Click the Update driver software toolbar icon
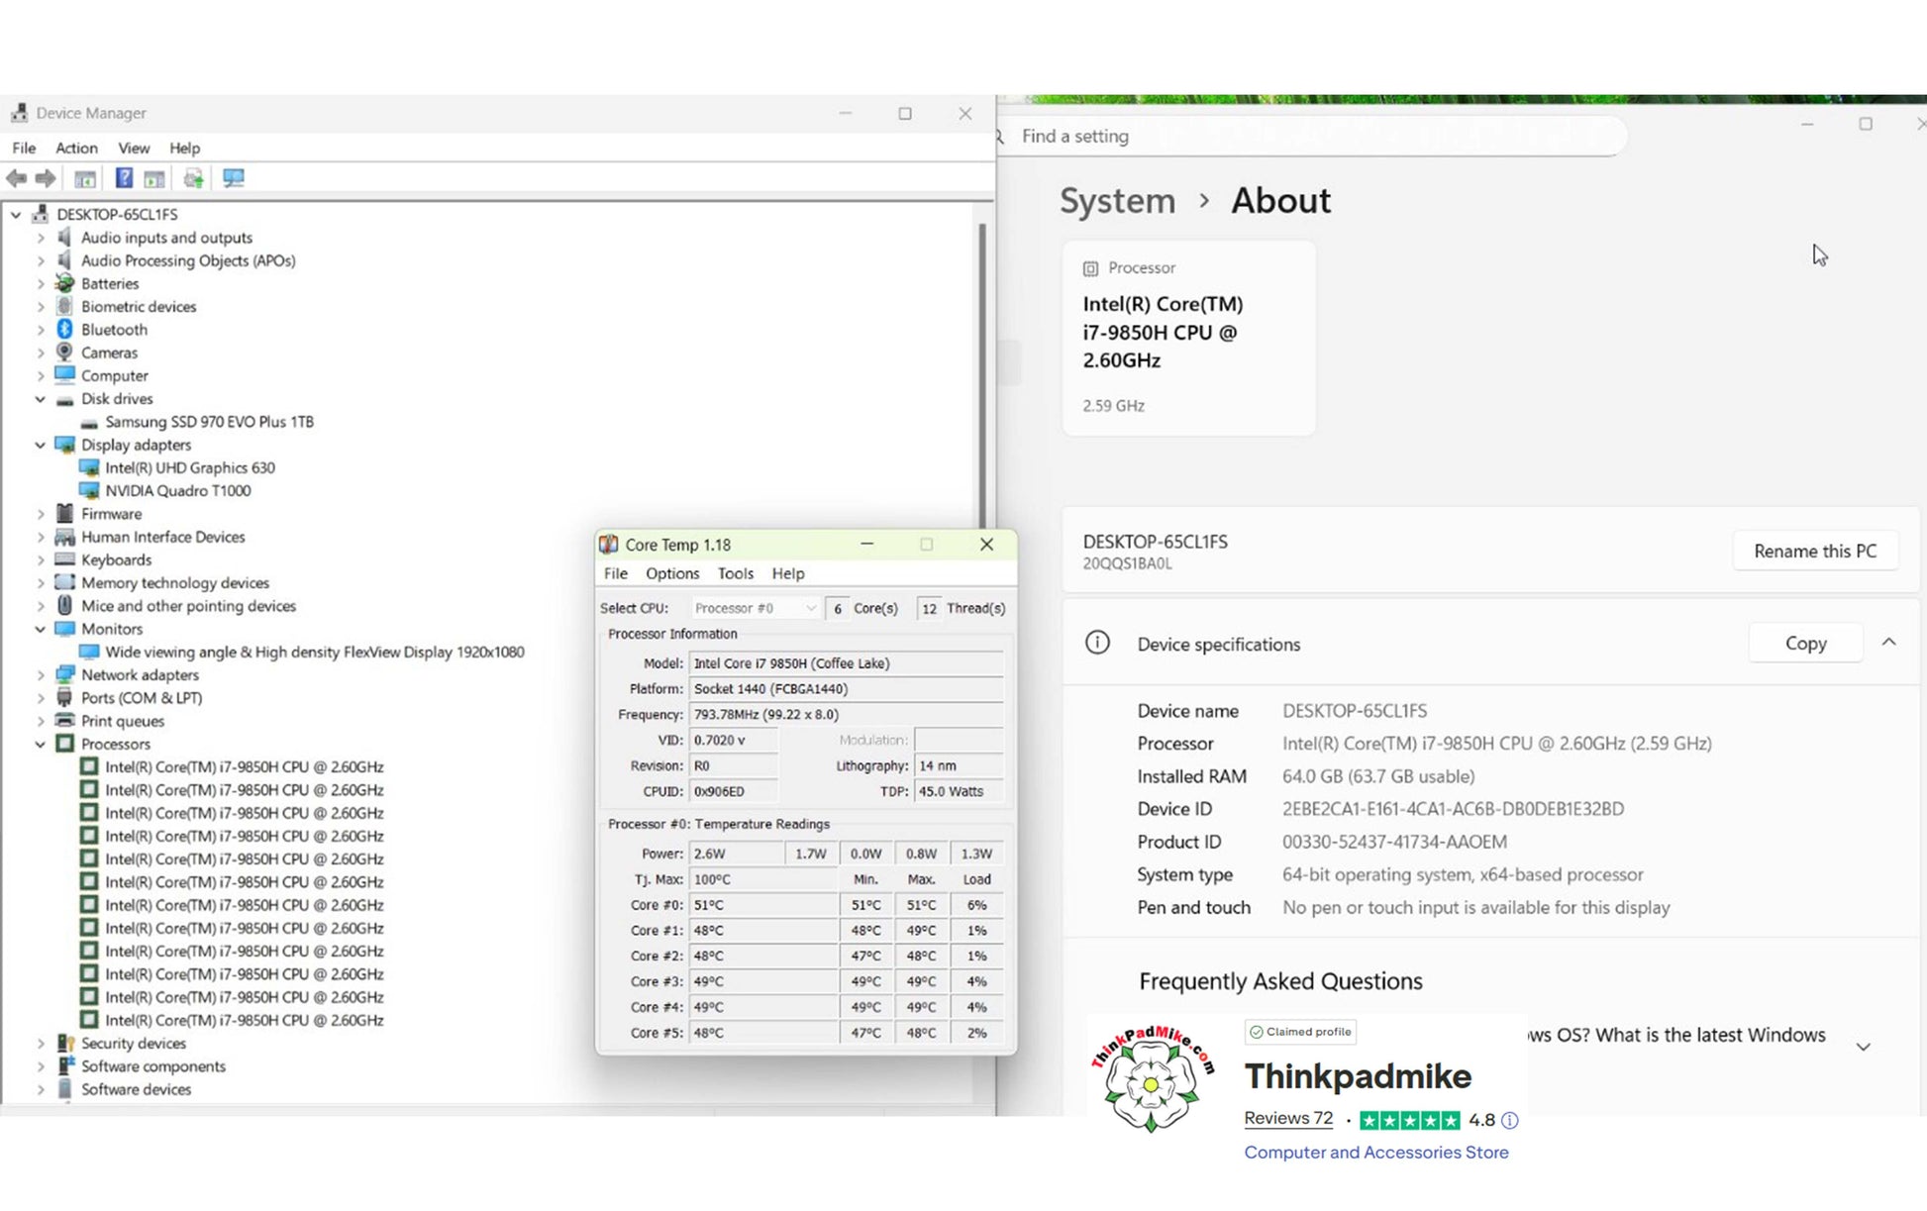This screenshot has width=1927, height=1211. pos(193,178)
